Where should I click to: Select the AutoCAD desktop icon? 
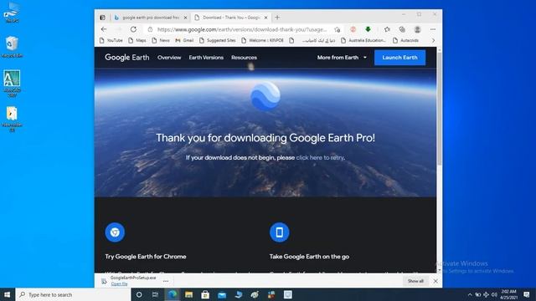point(12,84)
